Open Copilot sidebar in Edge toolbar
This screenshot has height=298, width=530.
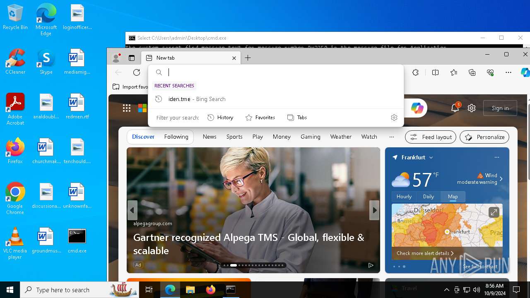(525, 72)
